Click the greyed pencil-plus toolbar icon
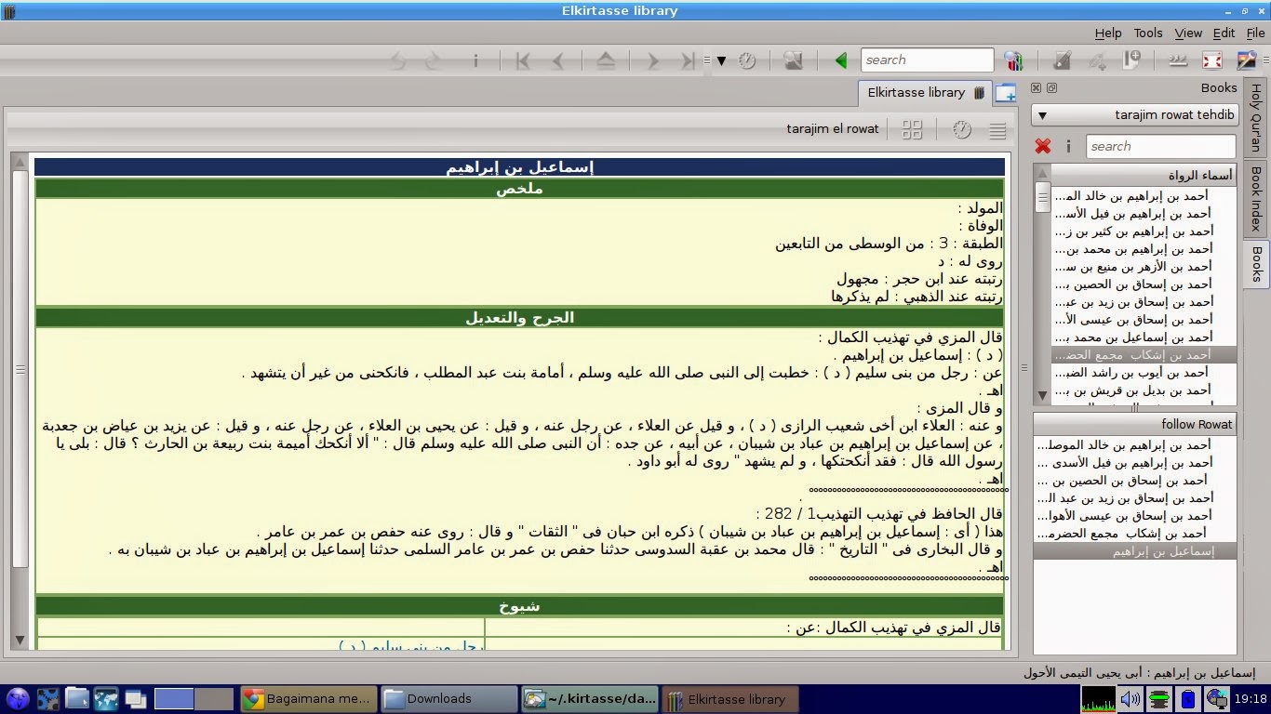 point(1098,61)
